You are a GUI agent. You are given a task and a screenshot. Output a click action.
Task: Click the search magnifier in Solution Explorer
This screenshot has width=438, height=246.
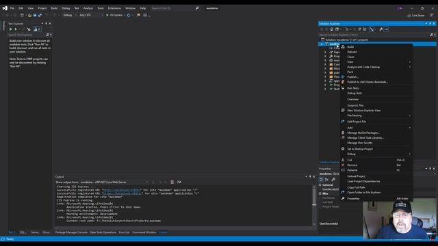click(x=431, y=35)
